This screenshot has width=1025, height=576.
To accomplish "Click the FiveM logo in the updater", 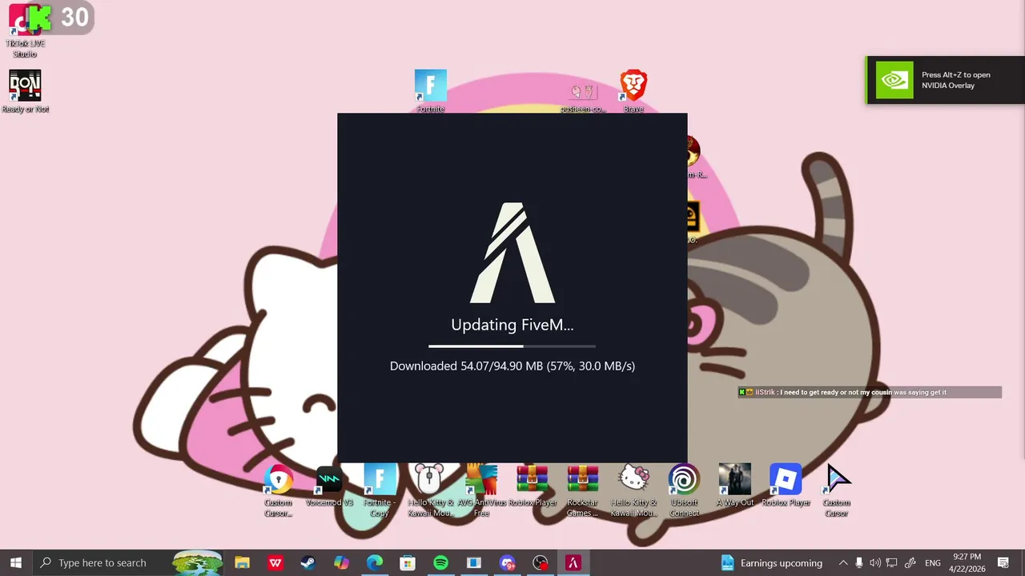I will (512, 253).
